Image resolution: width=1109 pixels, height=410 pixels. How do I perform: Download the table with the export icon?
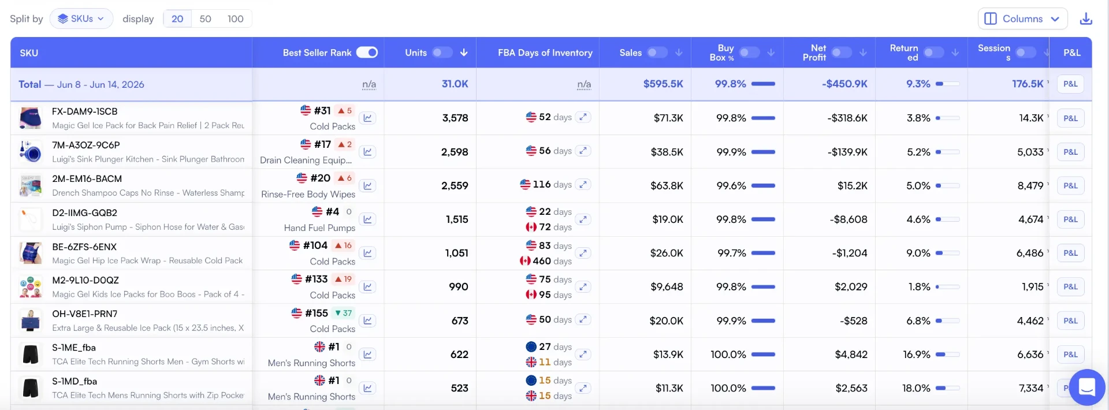tap(1086, 18)
